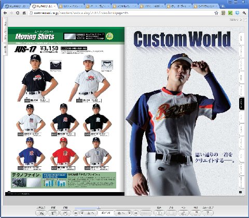
Task: Bookmark page with the star icon
Action: tap(216, 13)
